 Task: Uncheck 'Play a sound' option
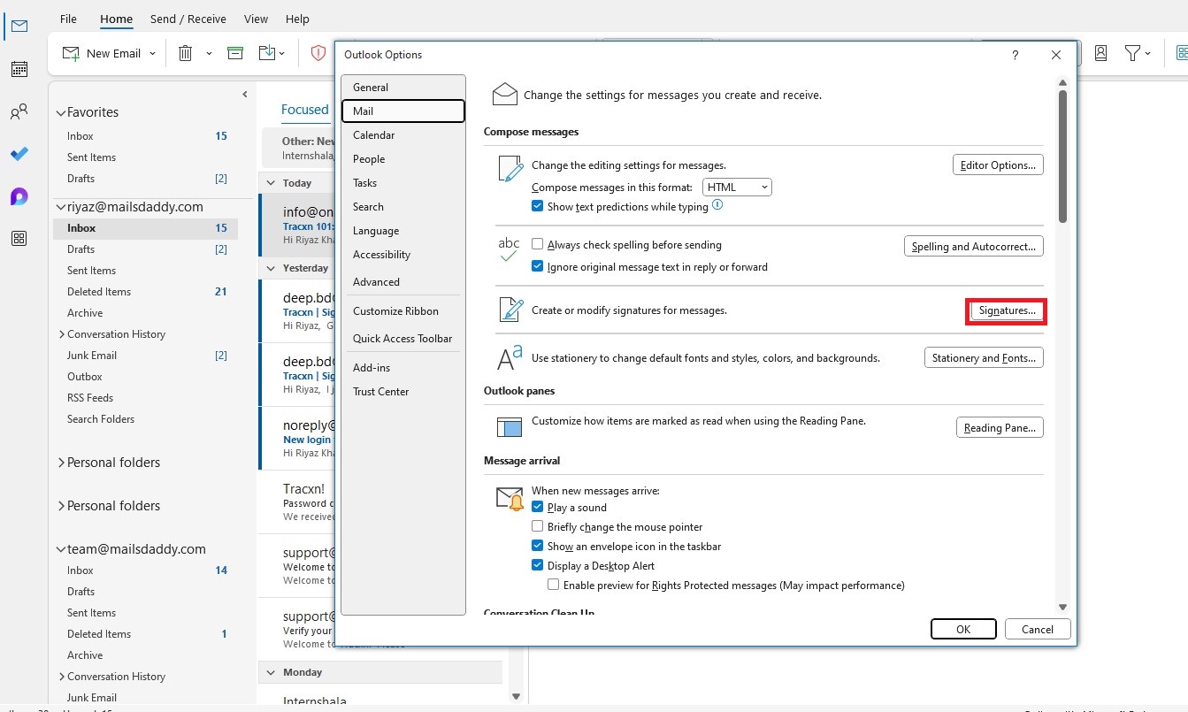point(537,507)
